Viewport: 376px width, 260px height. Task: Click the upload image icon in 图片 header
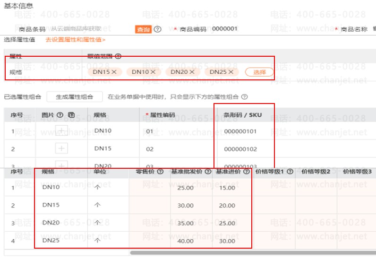[x=71, y=115]
